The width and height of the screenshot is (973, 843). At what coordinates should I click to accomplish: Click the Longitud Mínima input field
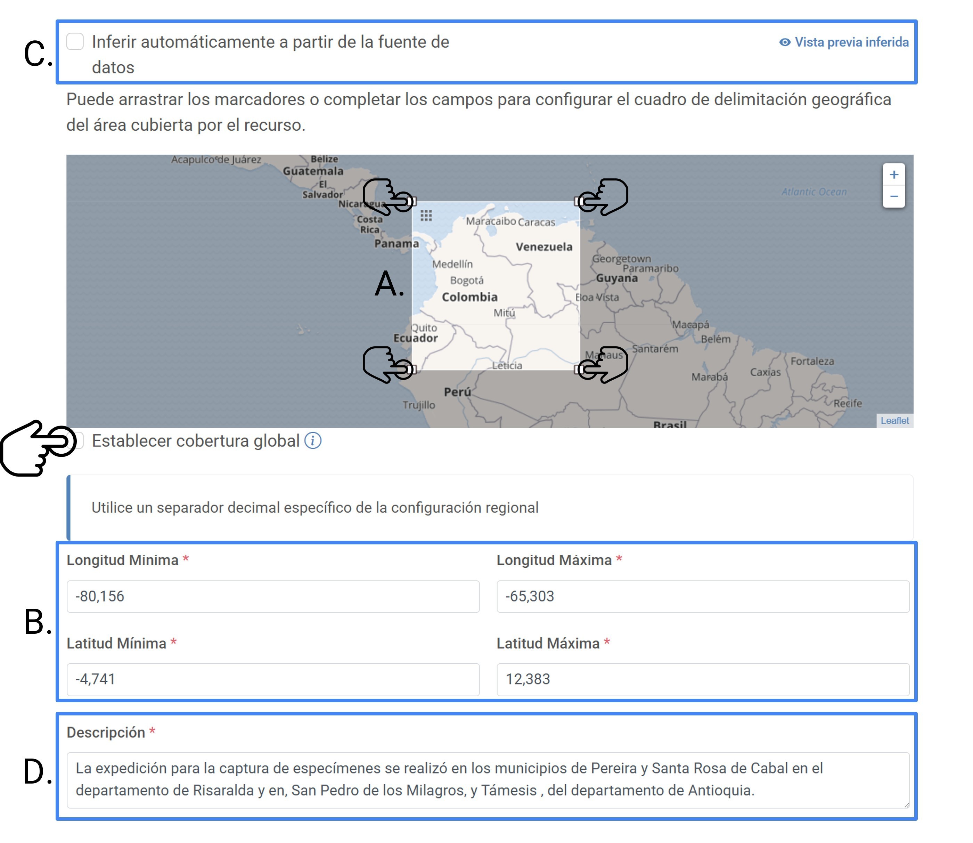[273, 596]
